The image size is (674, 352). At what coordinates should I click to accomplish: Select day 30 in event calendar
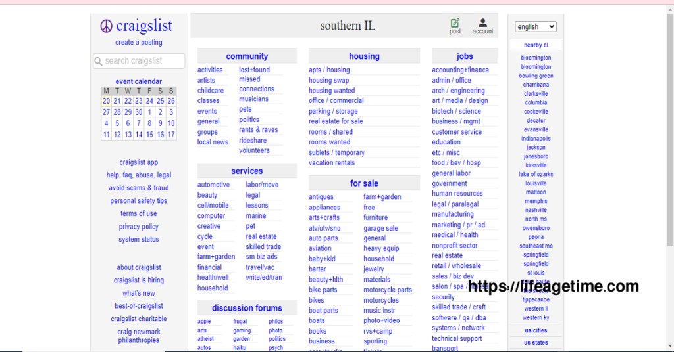pyautogui.click(x=138, y=112)
